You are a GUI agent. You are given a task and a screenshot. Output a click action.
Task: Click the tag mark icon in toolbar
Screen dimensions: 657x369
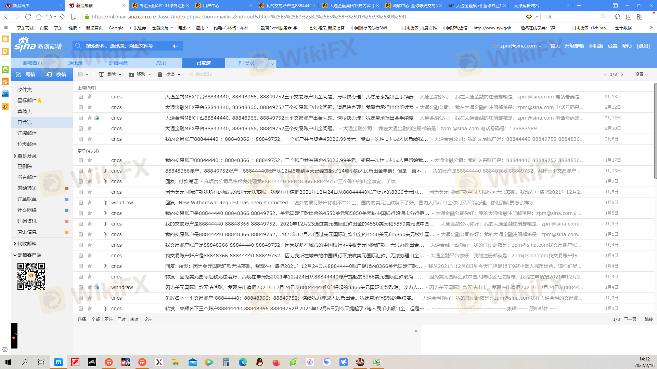(160, 74)
